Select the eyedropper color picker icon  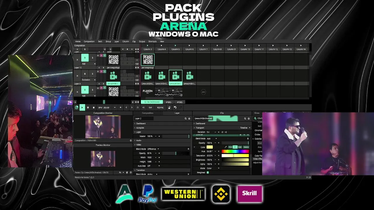(226, 147)
